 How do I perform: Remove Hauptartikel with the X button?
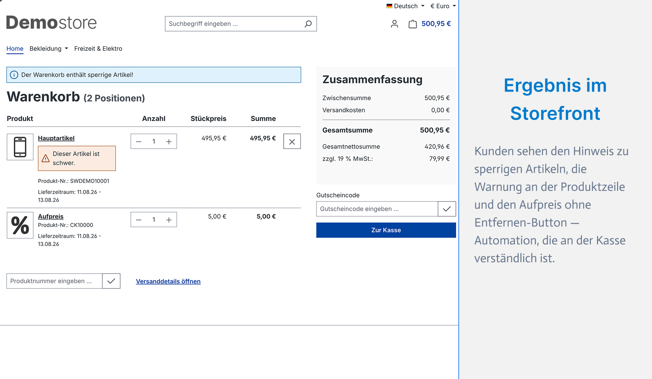click(292, 142)
